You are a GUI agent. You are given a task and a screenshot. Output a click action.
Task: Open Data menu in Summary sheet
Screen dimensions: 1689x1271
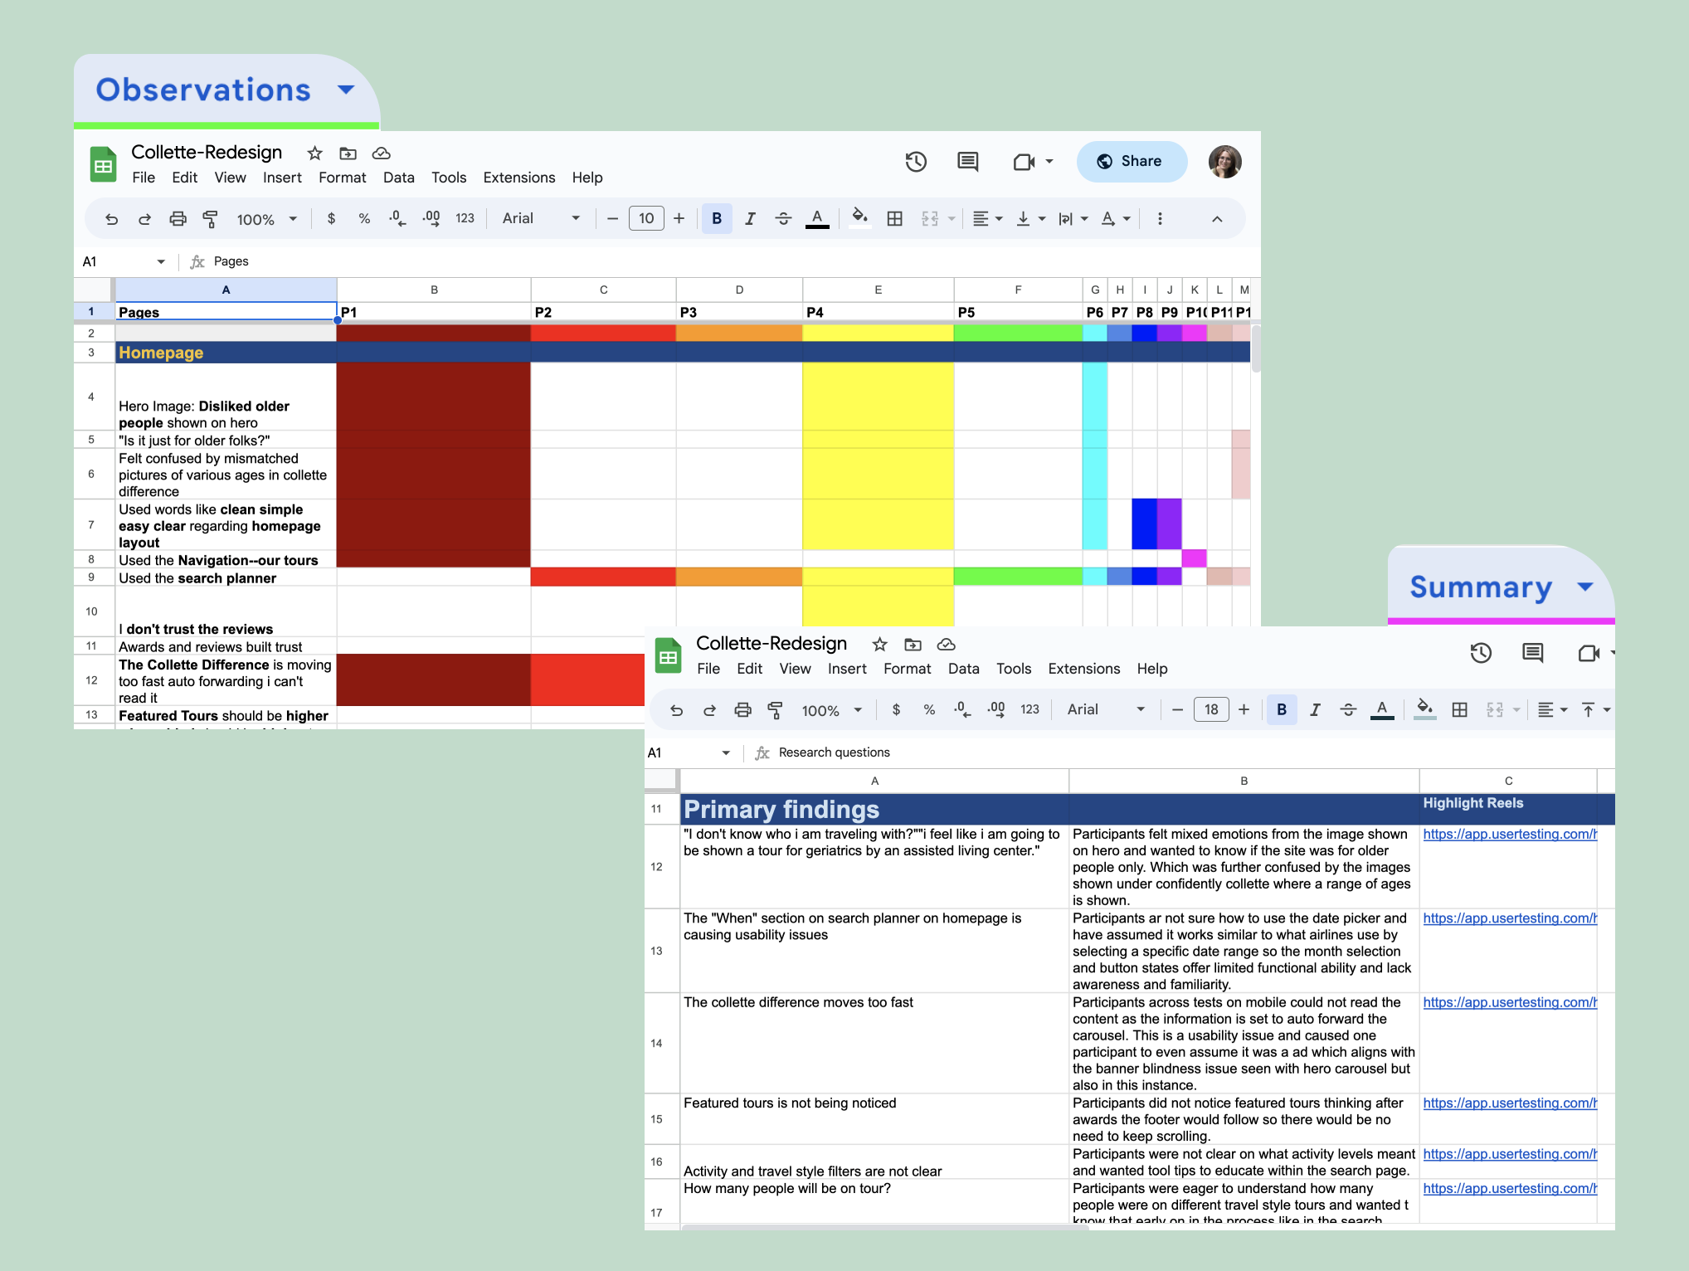click(x=963, y=669)
